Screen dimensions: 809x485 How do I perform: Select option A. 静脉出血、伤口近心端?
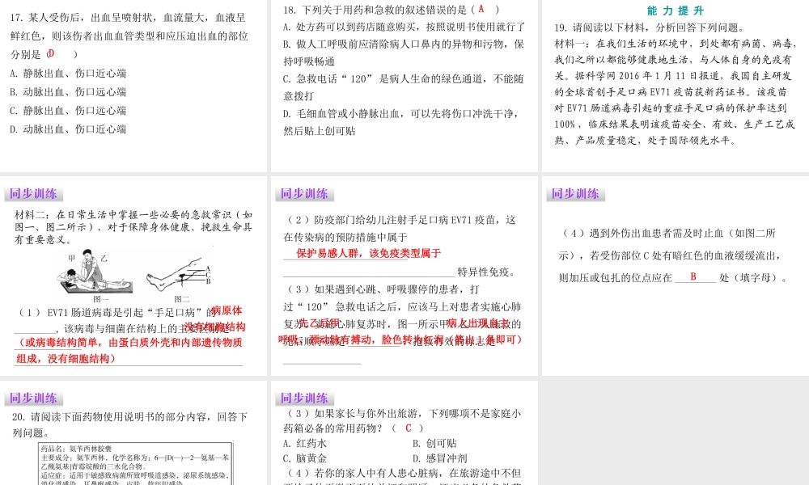[68, 74]
